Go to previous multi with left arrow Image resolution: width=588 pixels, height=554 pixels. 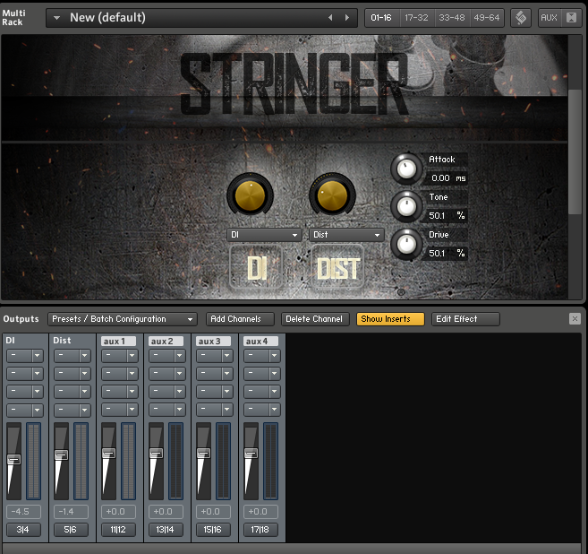[330, 18]
